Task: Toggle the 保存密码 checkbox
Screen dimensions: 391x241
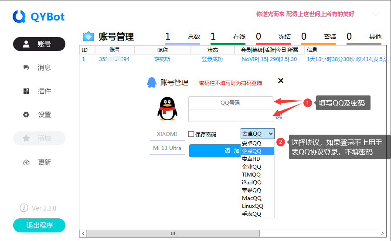Action: click(x=191, y=134)
